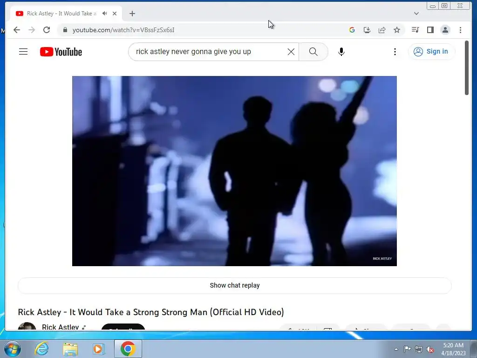Screen dimensions: 477x358
Task: Launch Internet Explorer from taskbar
Action: (x=41, y=349)
